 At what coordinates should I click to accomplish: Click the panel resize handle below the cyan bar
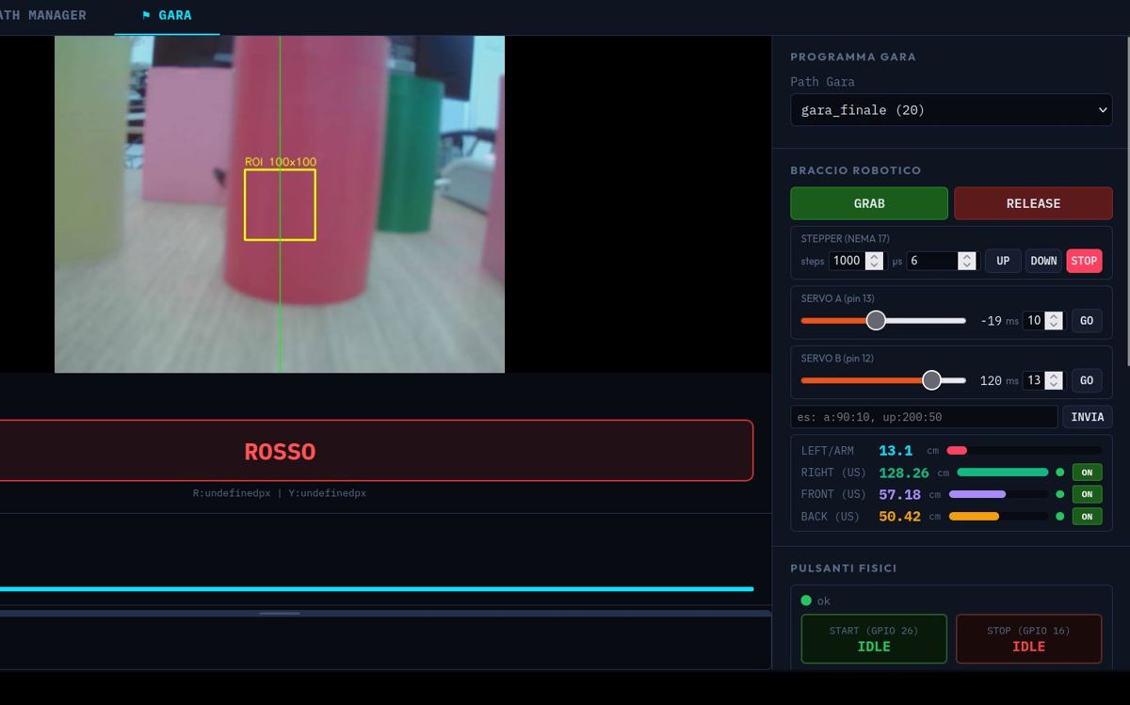tap(280, 614)
